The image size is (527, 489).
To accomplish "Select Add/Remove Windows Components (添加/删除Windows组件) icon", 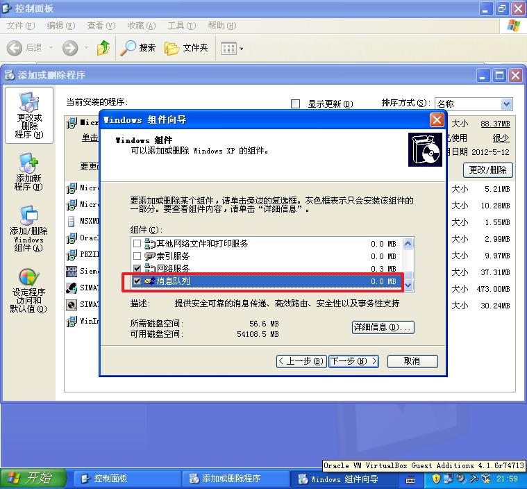I will [28, 229].
